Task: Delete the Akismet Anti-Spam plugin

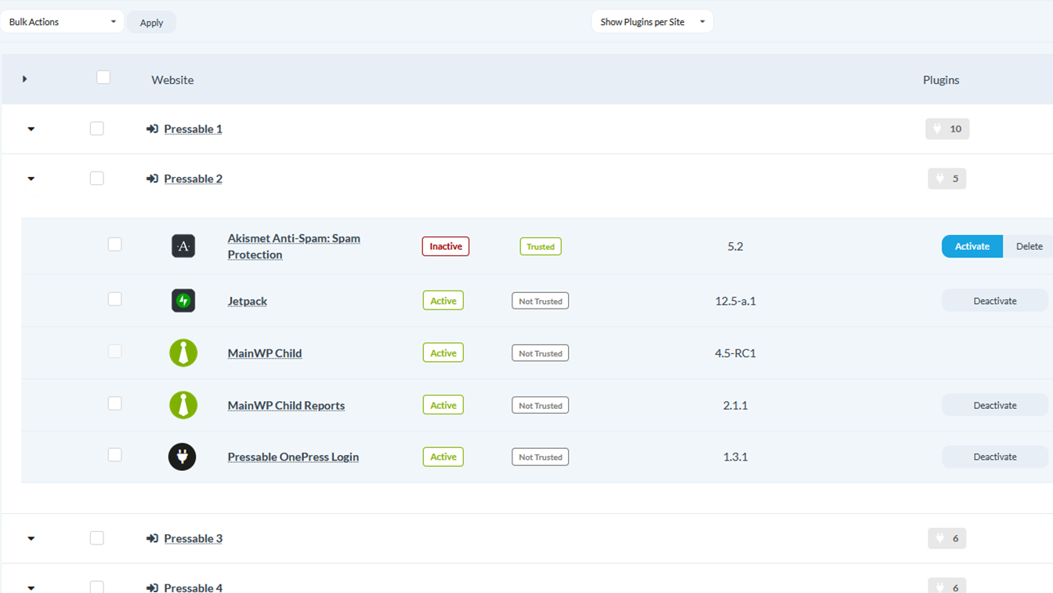Action: click(x=1029, y=246)
